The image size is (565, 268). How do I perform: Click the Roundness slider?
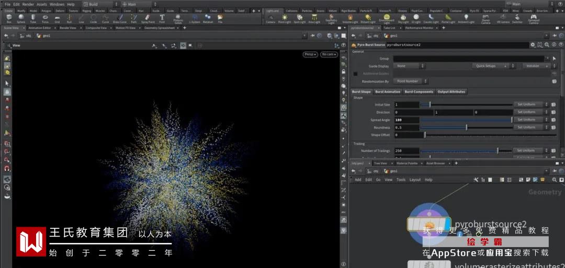coord(466,127)
